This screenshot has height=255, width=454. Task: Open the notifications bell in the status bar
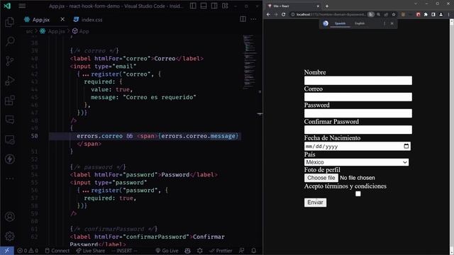(x=254, y=251)
